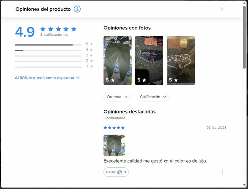Viewport: 248px width, 189px height.
Task: Filter by the 3-star rating row
Action: click(x=48, y=56)
